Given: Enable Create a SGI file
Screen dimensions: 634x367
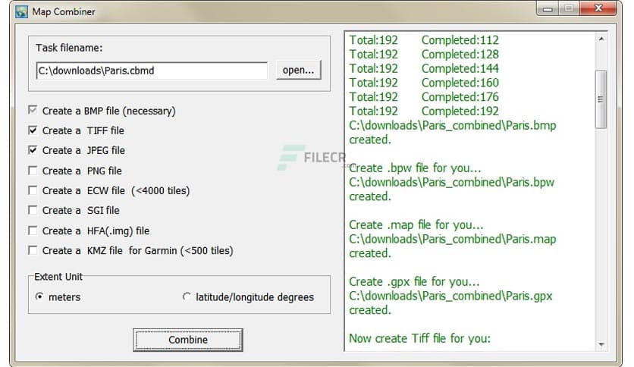Looking at the screenshot, I should pos(33,210).
